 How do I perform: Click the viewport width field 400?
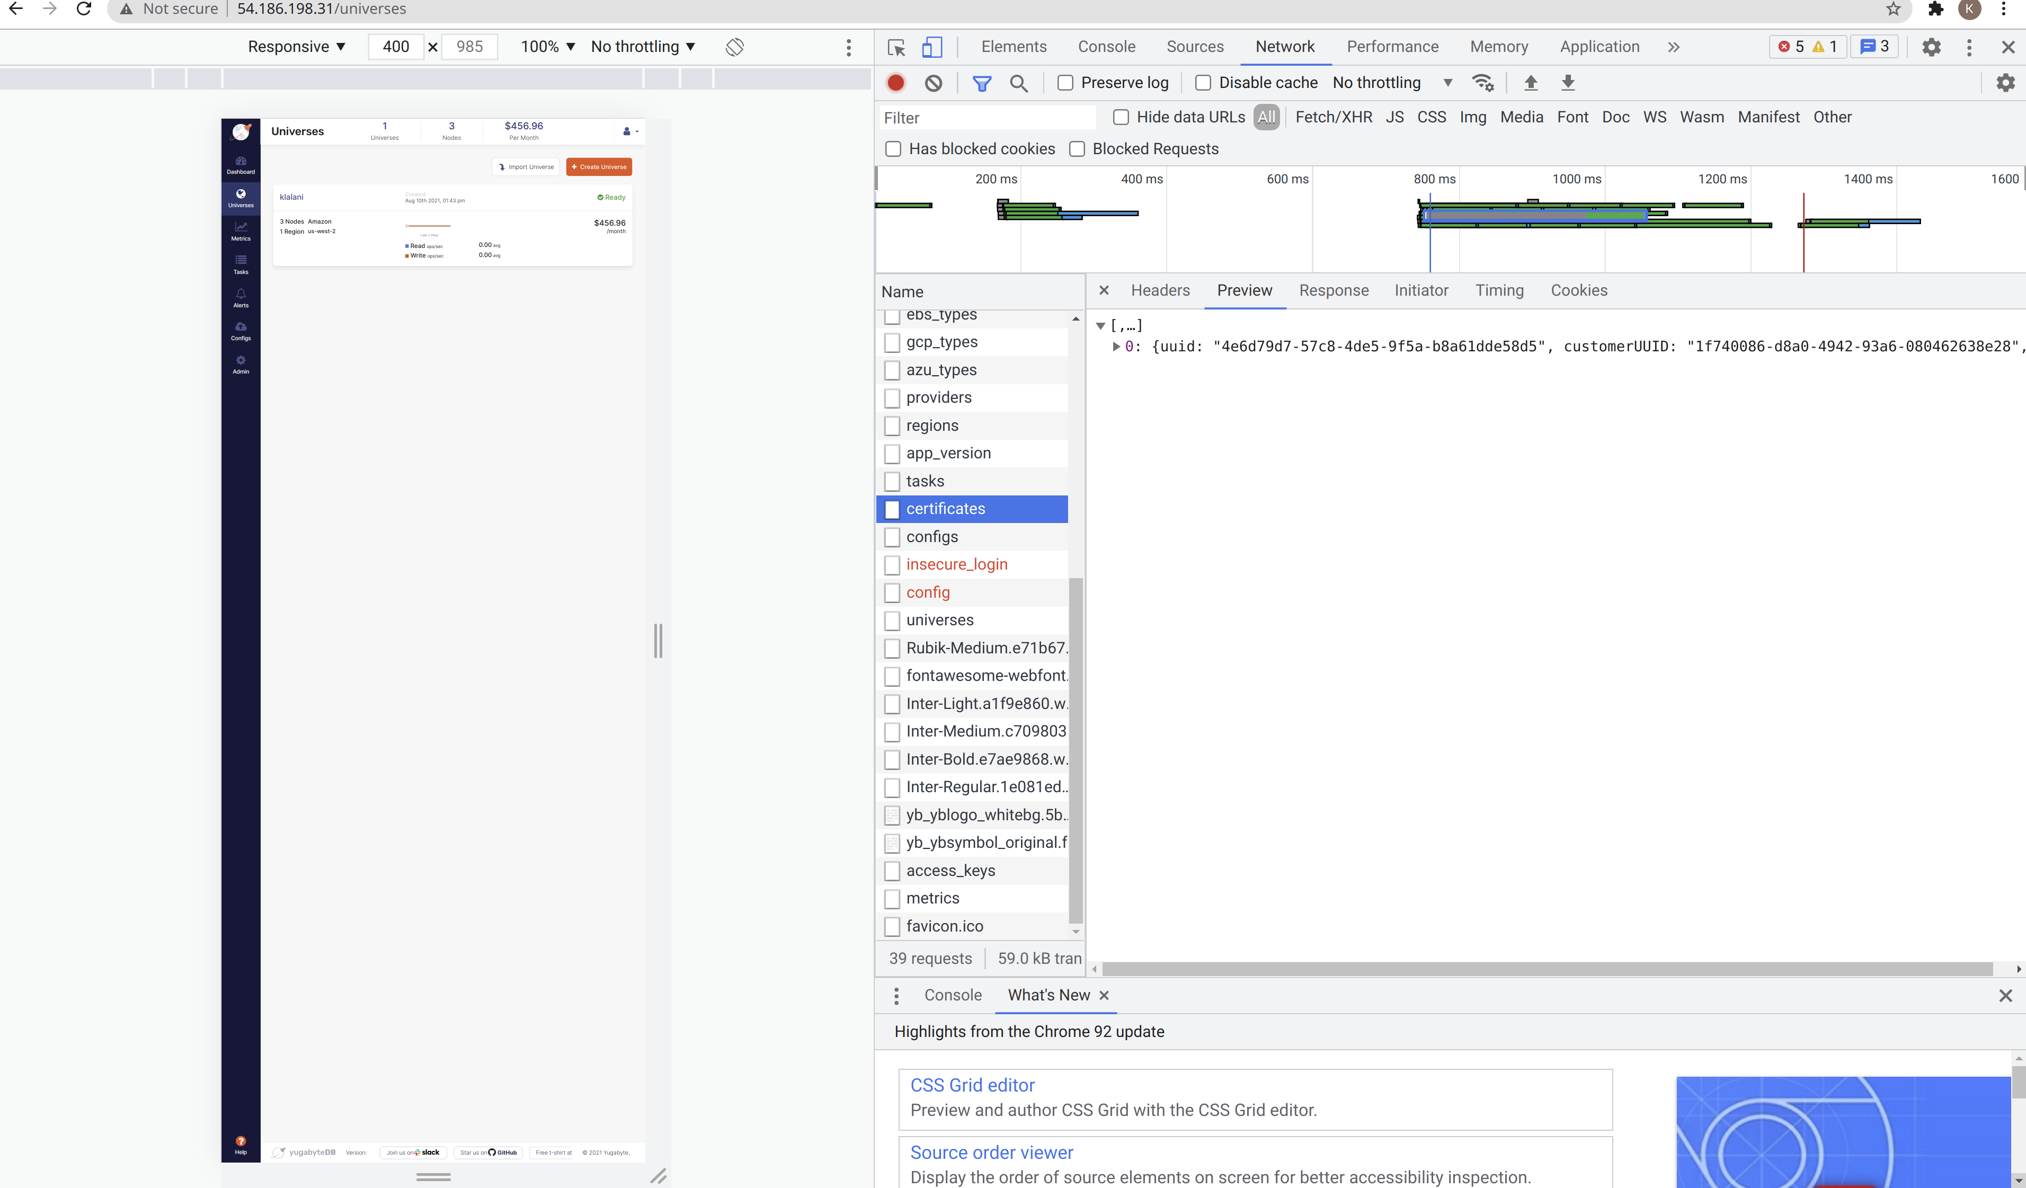pyautogui.click(x=396, y=47)
